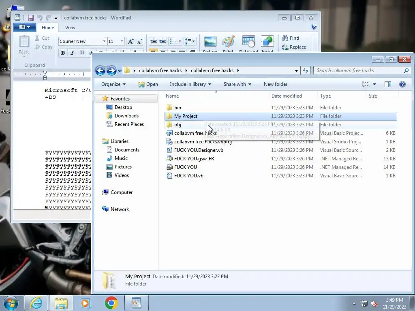Screen dimensions: 415x311
Task: Click Cut in the Clipboard group
Action: tap(42, 38)
